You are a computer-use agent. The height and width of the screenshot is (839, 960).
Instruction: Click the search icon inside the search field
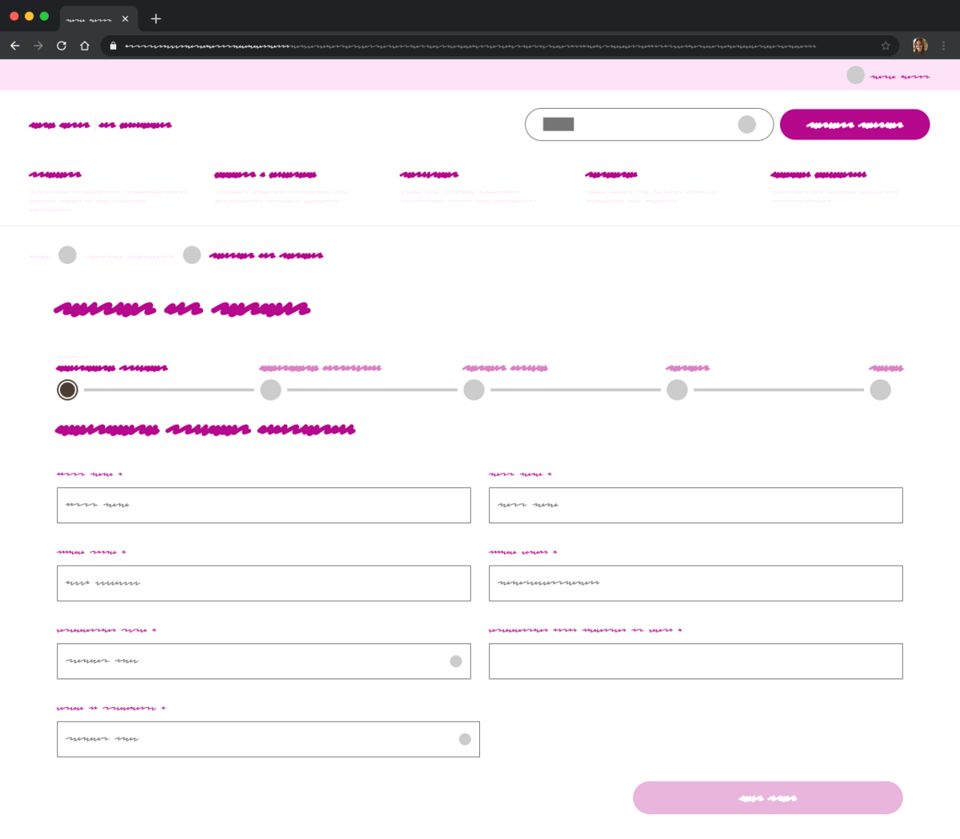[x=746, y=124]
